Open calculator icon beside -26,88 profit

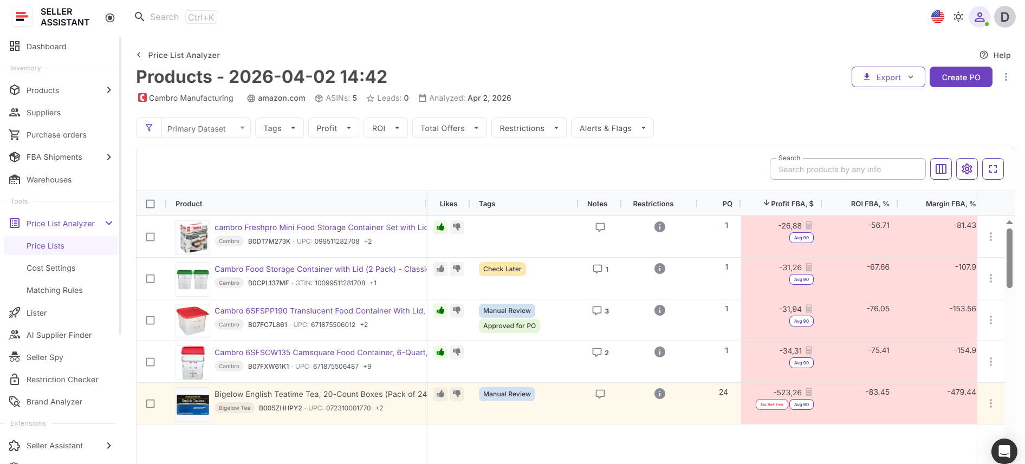(809, 225)
